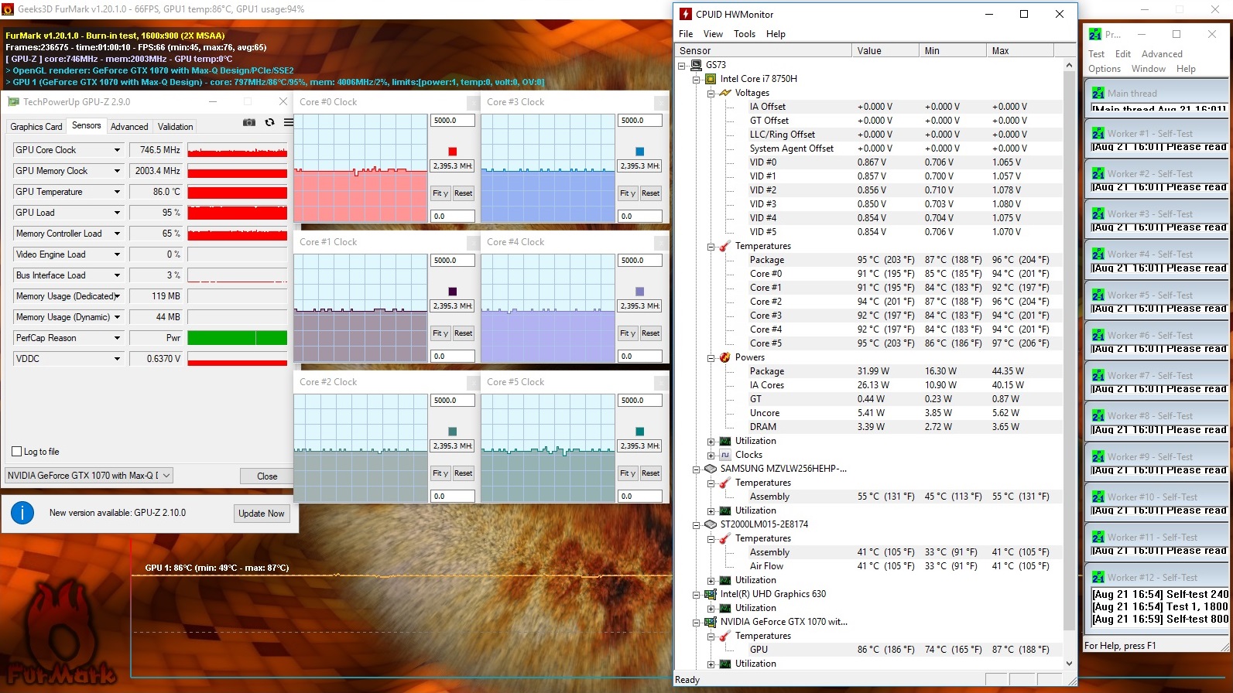
Task: Open the PerfCap Reason sensor dropdown
Action: (118, 338)
